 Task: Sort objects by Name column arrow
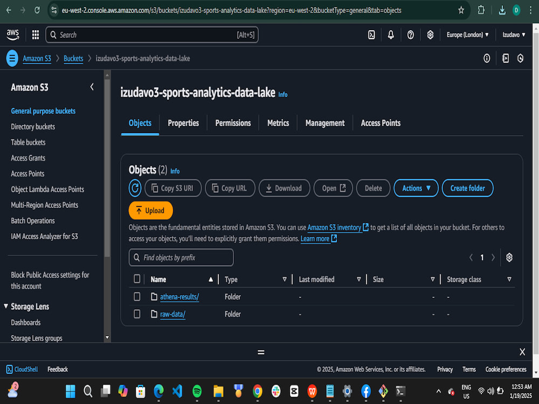click(x=210, y=279)
